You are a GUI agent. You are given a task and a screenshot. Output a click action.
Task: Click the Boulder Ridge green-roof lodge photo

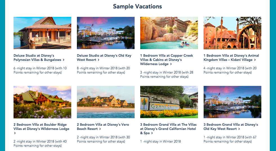[x=43, y=102]
